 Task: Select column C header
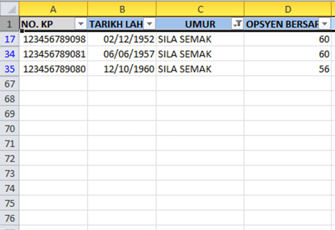[200, 9]
